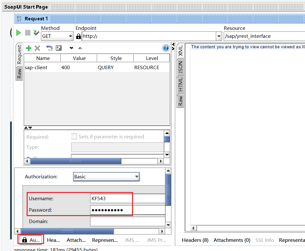Click the lock icon beside Endpoint field
The width and height of the screenshot is (305, 251).
[x=78, y=36]
